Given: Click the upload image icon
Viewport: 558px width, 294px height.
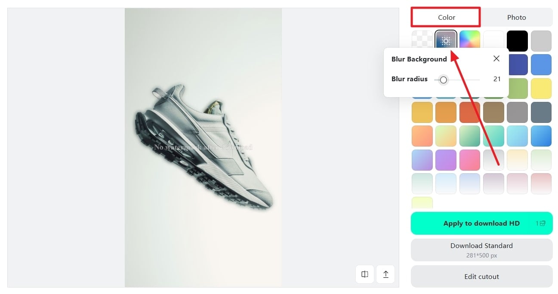Looking at the screenshot, I should (385, 274).
